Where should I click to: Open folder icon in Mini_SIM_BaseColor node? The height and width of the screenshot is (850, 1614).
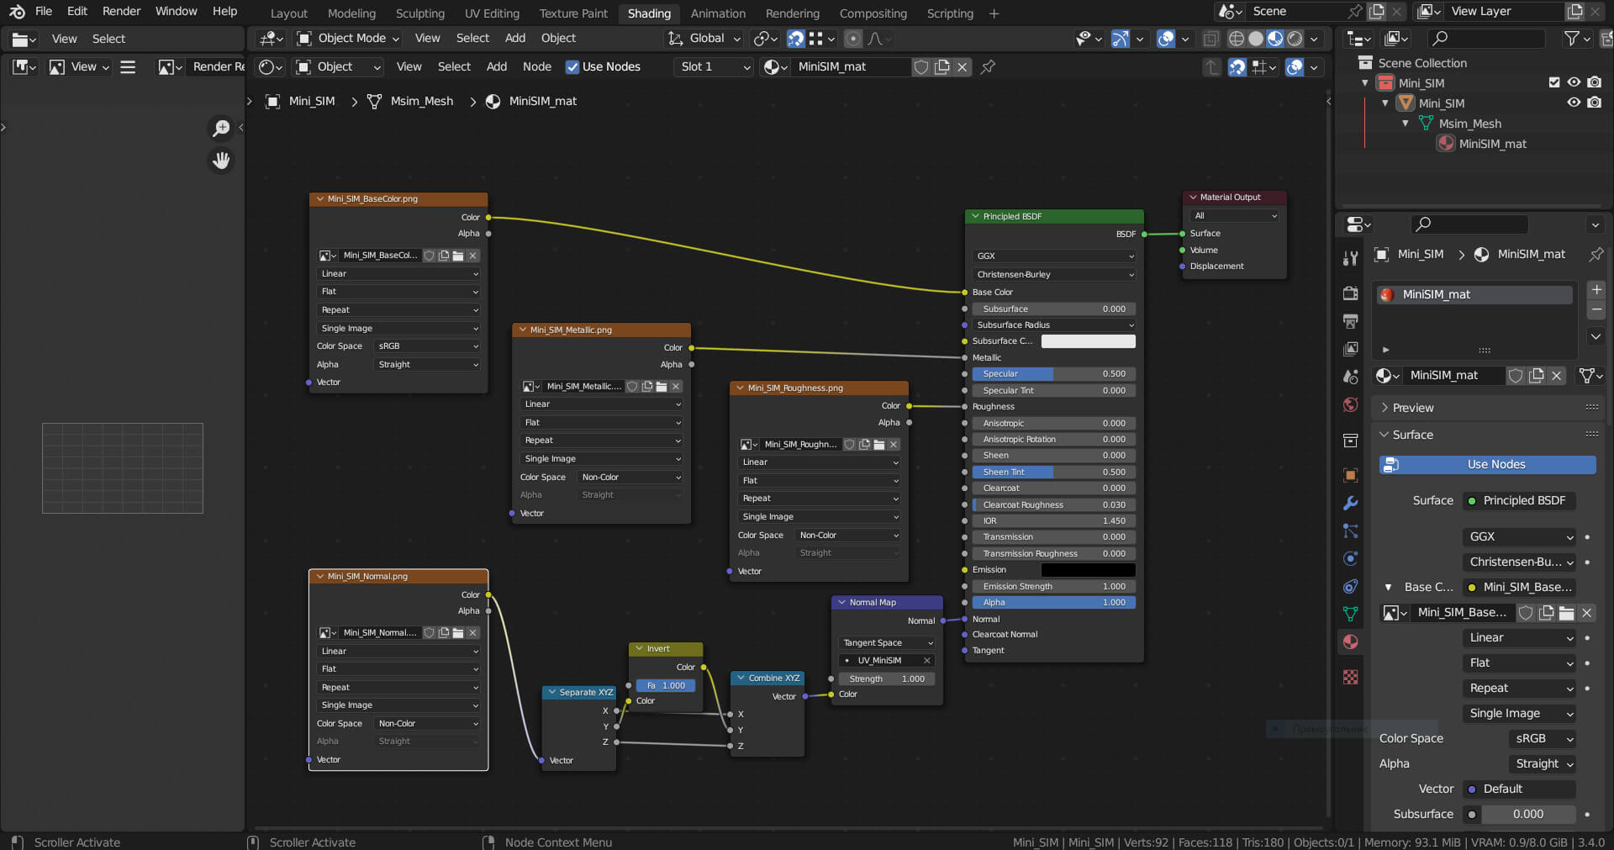coord(458,256)
